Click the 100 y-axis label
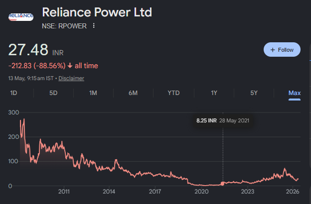 13,161
